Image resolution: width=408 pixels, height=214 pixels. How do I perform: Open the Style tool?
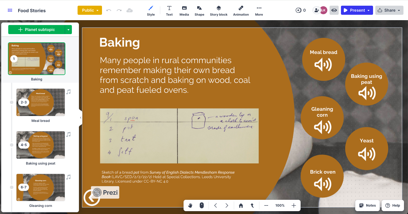tap(151, 11)
